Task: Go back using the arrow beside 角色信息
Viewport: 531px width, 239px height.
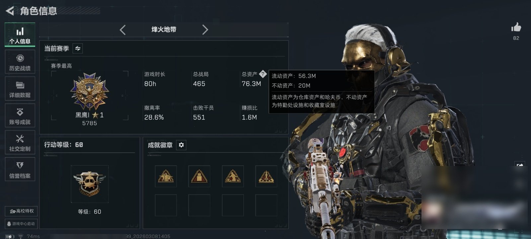Action: [x=10, y=11]
